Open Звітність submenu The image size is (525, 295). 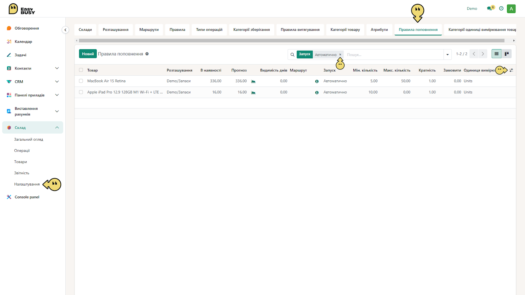(22, 173)
